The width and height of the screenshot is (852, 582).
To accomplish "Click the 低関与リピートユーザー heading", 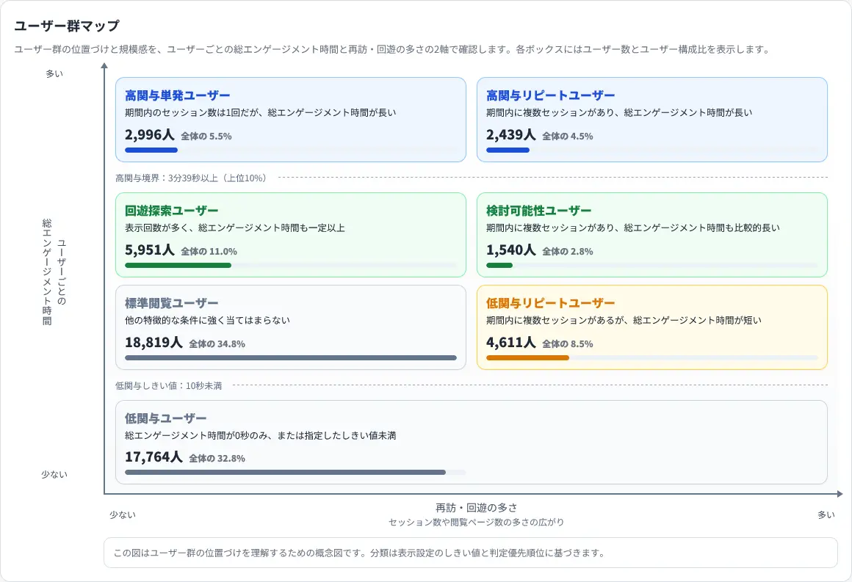I will tap(550, 303).
